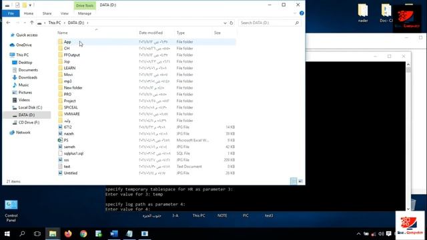
Task: Launch Firefox from the taskbar
Action: (x=68, y=234)
